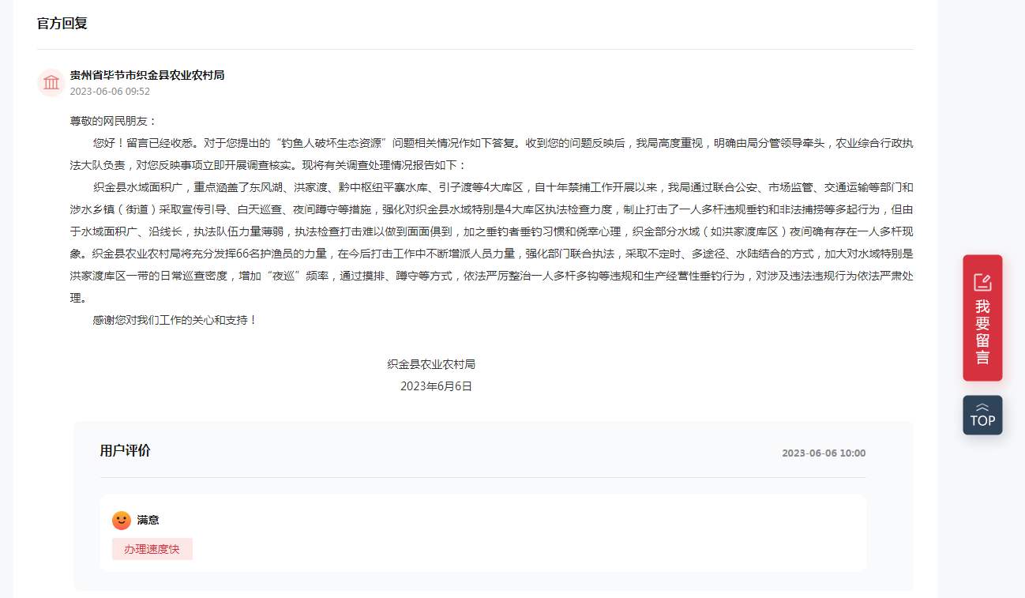Click the closing line "感谢您对我们工作的关心和支持！"

point(175,321)
